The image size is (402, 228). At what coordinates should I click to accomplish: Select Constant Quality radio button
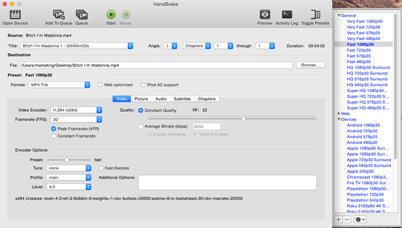(141, 110)
